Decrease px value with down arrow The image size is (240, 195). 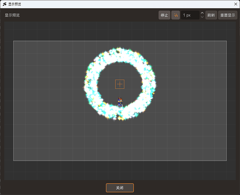tap(202, 17)
